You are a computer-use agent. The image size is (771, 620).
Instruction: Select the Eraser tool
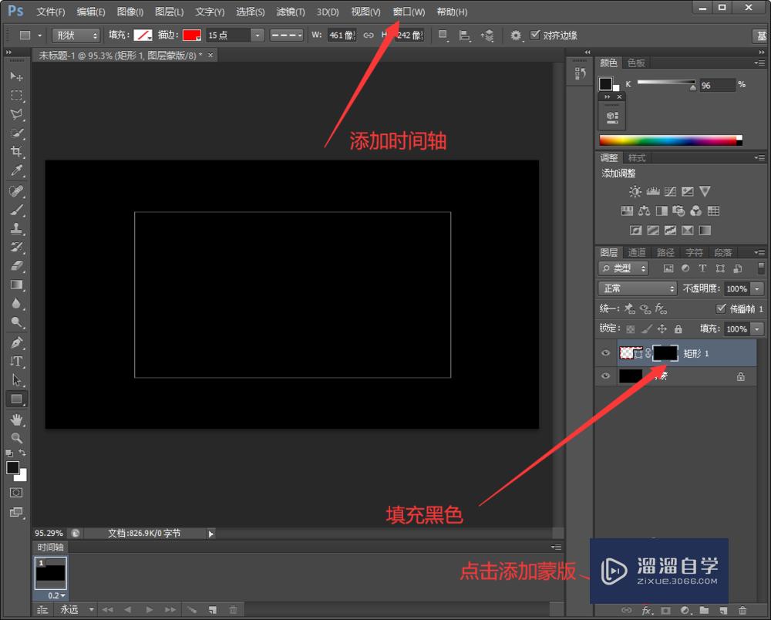click(x=16, y=266)
